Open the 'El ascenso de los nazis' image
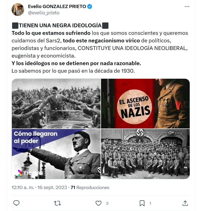 tap(145, 103)
